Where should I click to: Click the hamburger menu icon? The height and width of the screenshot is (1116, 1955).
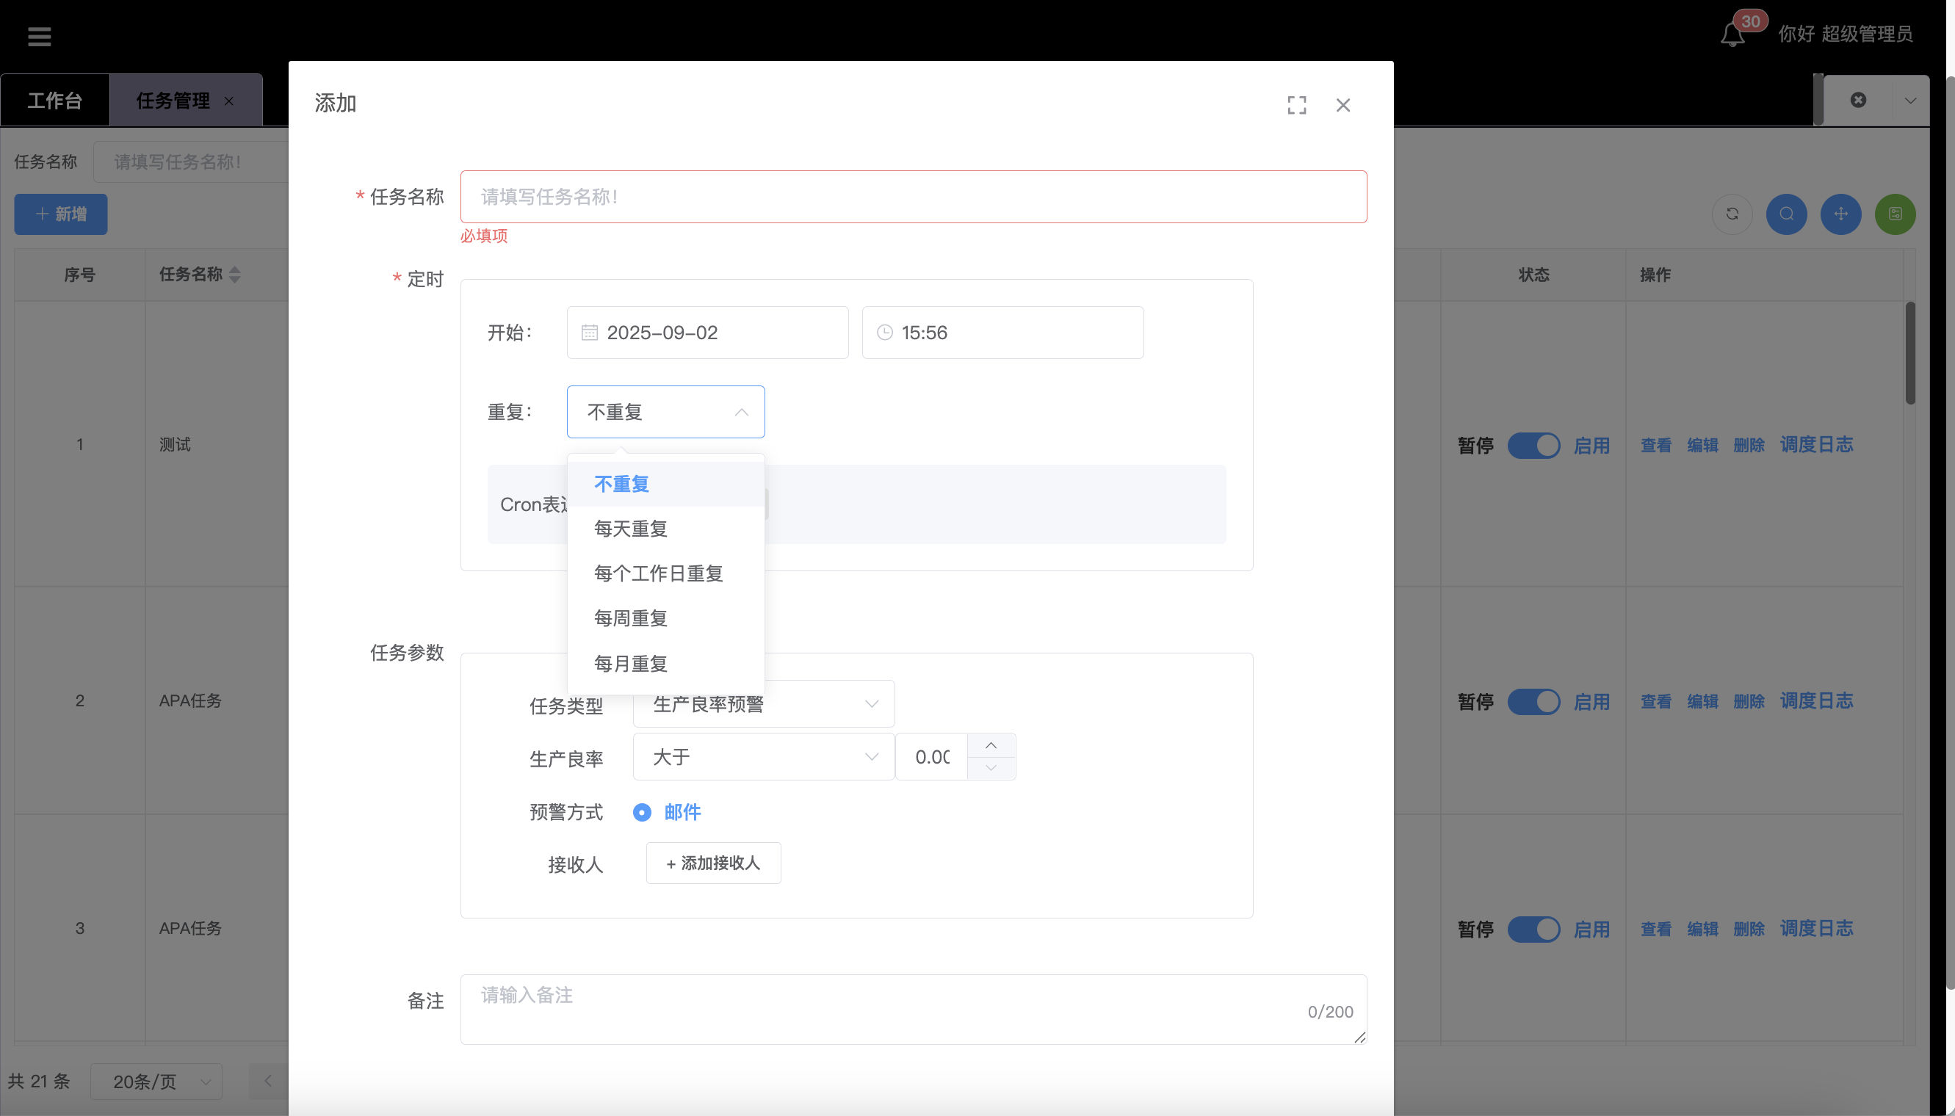click(39, 36)
